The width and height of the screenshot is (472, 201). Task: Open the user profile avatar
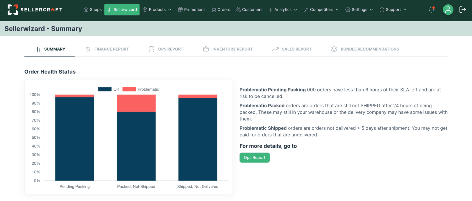(448, 9)
